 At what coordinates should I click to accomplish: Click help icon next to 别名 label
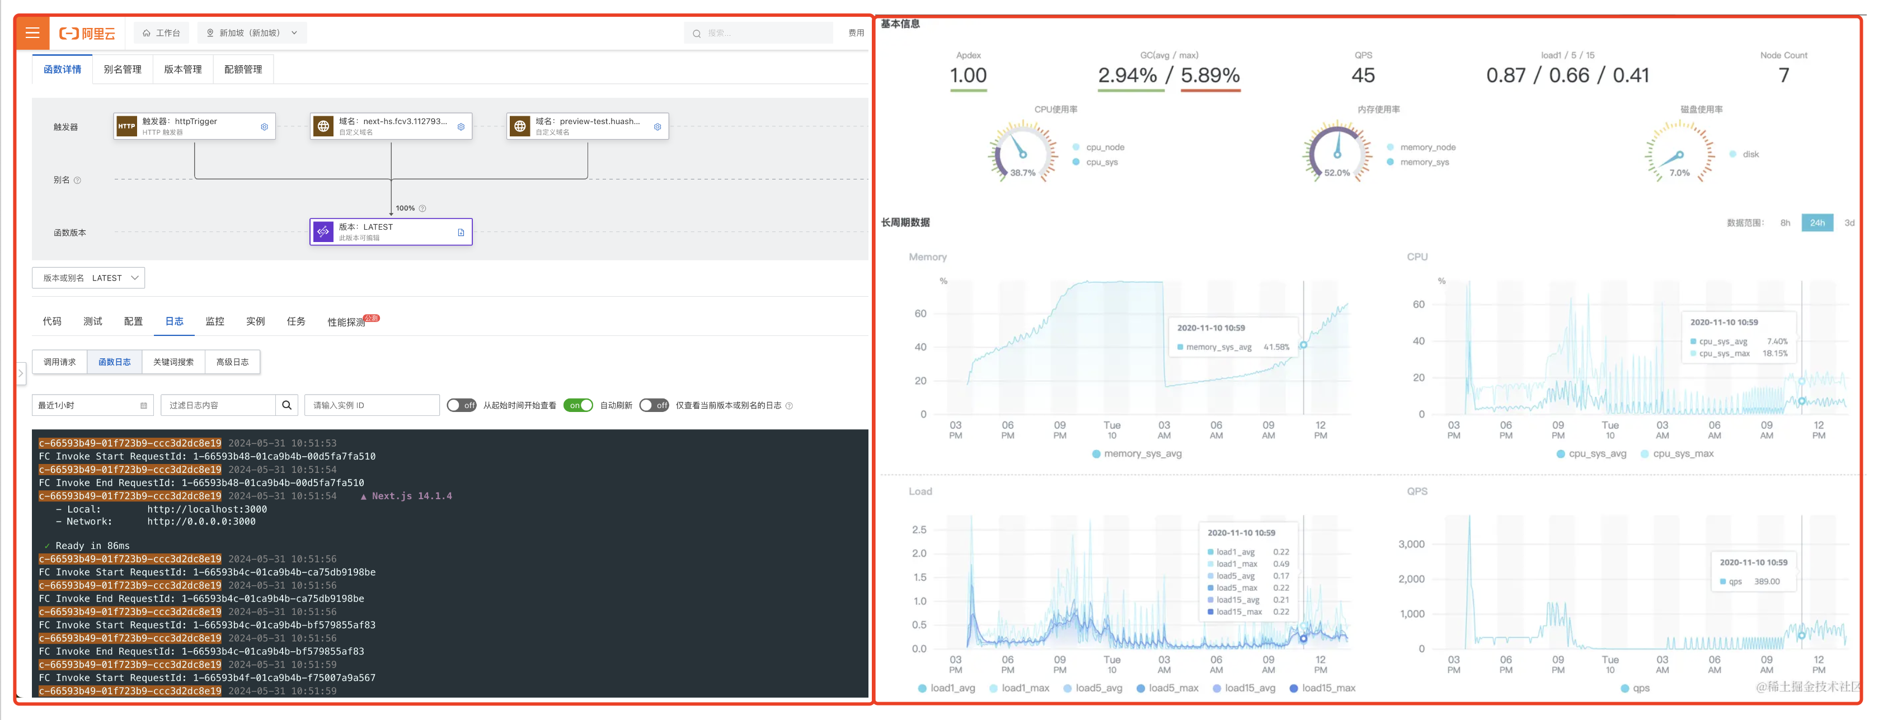[78, 180]
